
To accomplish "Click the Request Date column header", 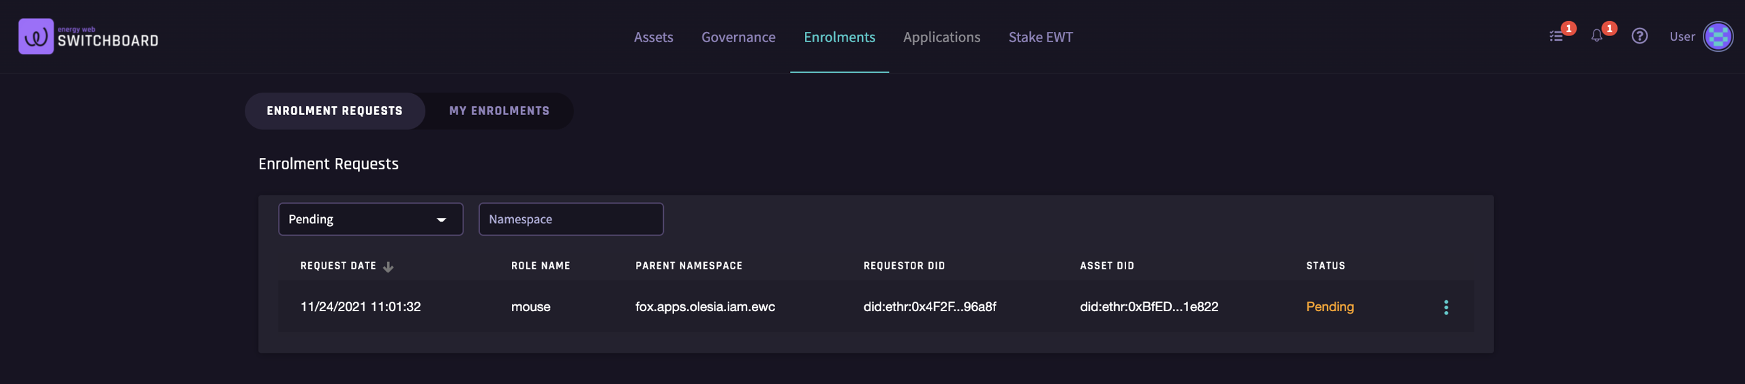I will [x=338, y=266].
